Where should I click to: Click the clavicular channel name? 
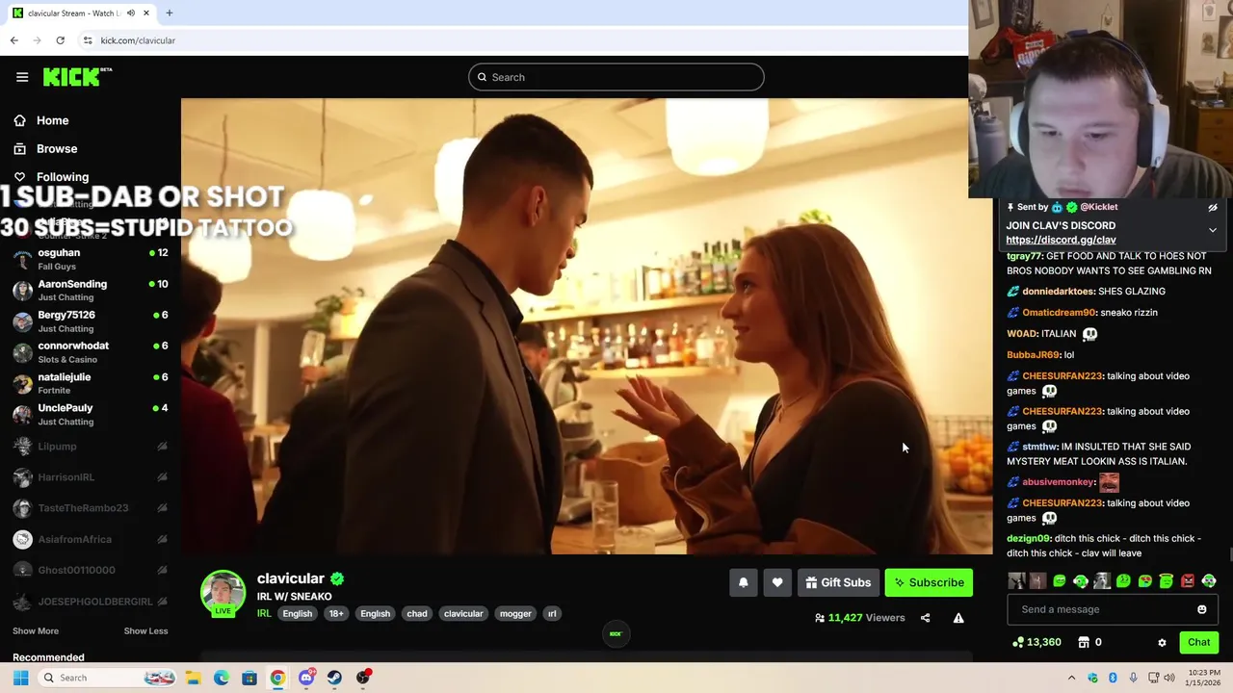(291, 578)
